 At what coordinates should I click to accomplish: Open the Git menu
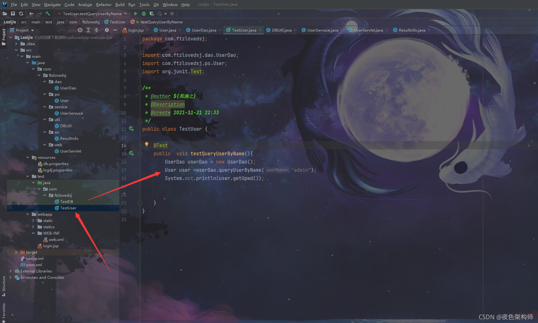[156, 4]
